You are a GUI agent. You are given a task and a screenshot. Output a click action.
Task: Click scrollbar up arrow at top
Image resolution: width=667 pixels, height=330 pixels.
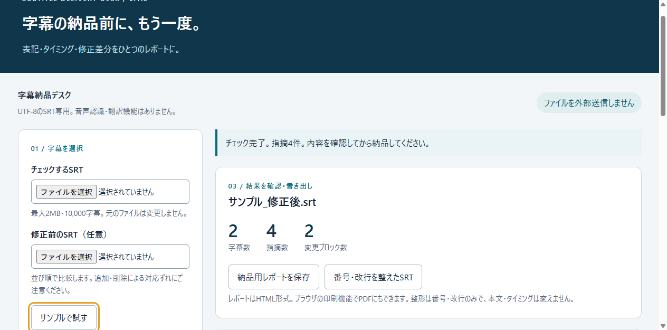pyautogui.click(x=663, y=4)
